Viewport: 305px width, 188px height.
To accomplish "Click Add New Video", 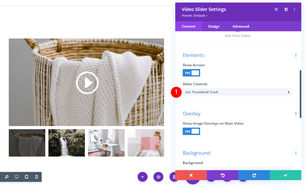I will coord(237,36).
